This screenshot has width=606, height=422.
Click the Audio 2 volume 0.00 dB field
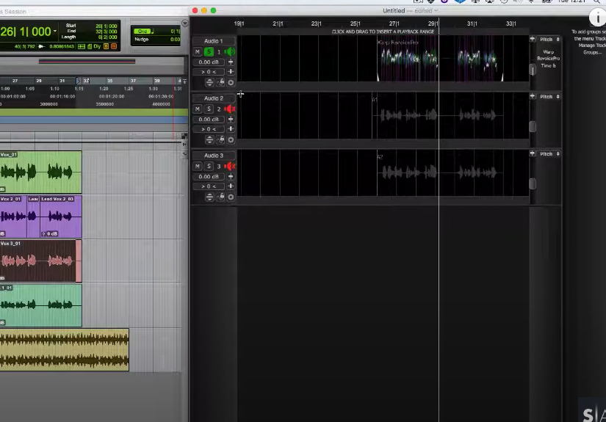[209, 120]
